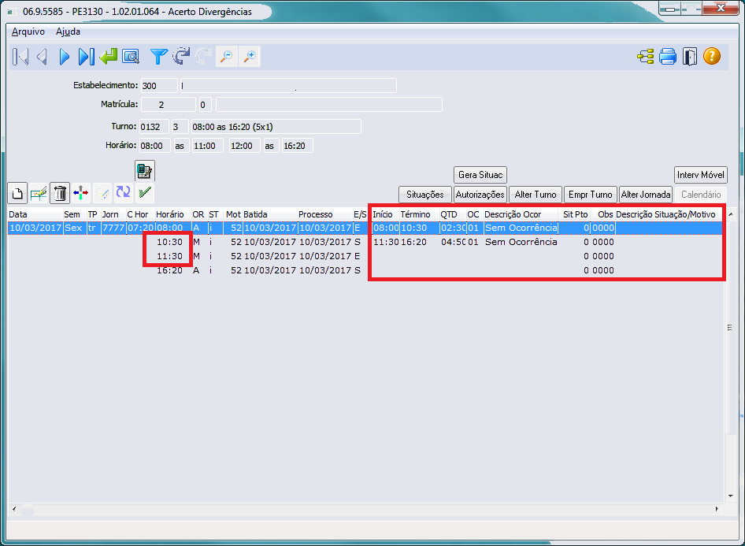Click the Horário field showing 11:00

click(208, 146)
